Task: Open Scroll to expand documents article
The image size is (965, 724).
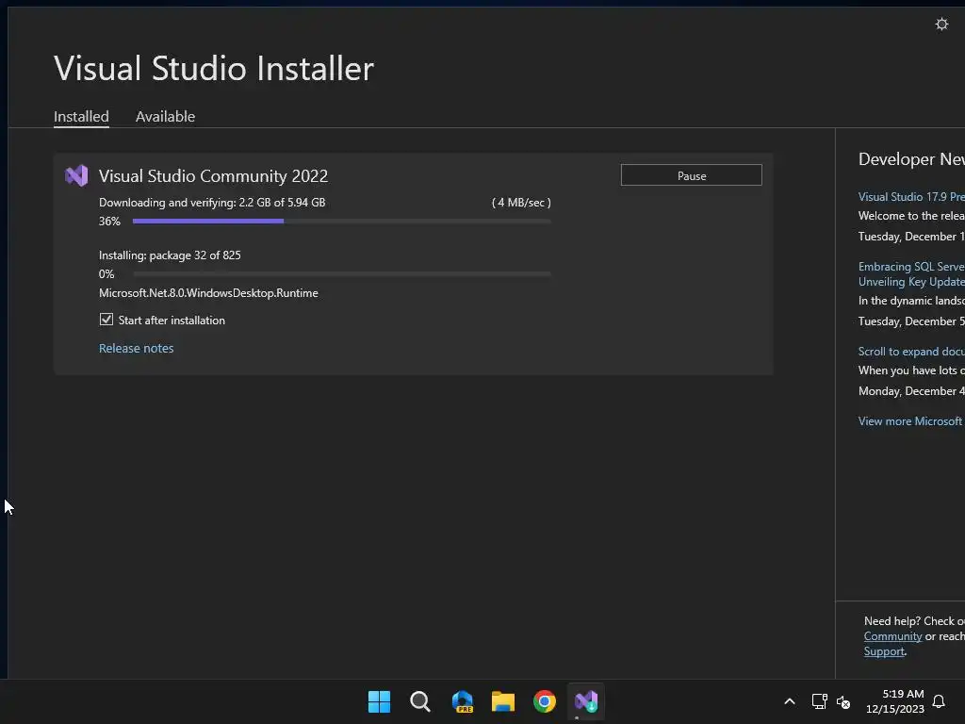Action: (x=911, y=352)
